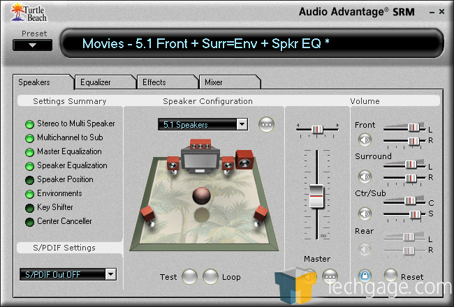Click the Surround R volume slider

(x=411, y=178)
